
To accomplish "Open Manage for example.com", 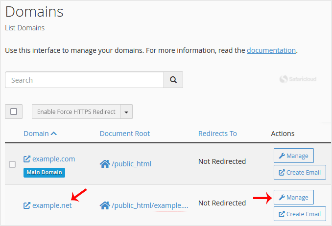I will pos(293,156).
